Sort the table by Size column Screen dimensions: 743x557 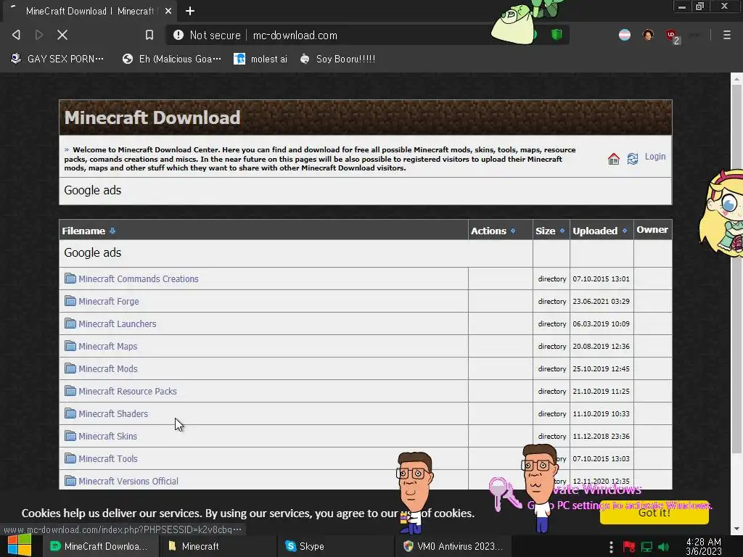(550, 231)
